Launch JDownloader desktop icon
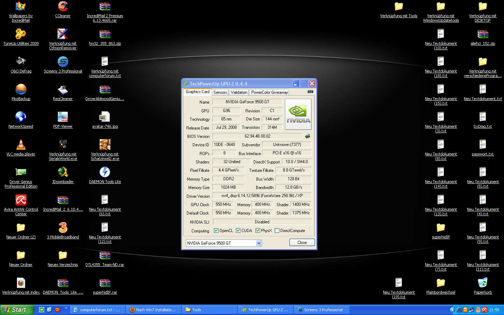The height and width of the screenshot is (315, 504). click(x=63, y=175)
